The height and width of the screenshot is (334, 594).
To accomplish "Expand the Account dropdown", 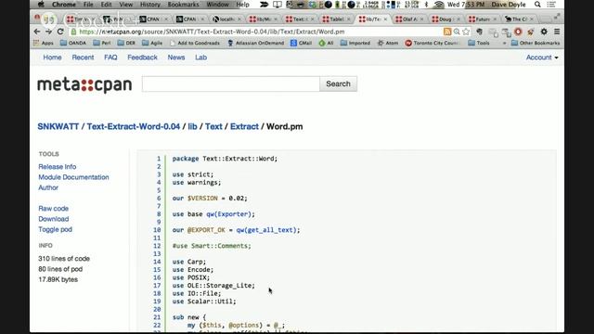I will (542, 58).
